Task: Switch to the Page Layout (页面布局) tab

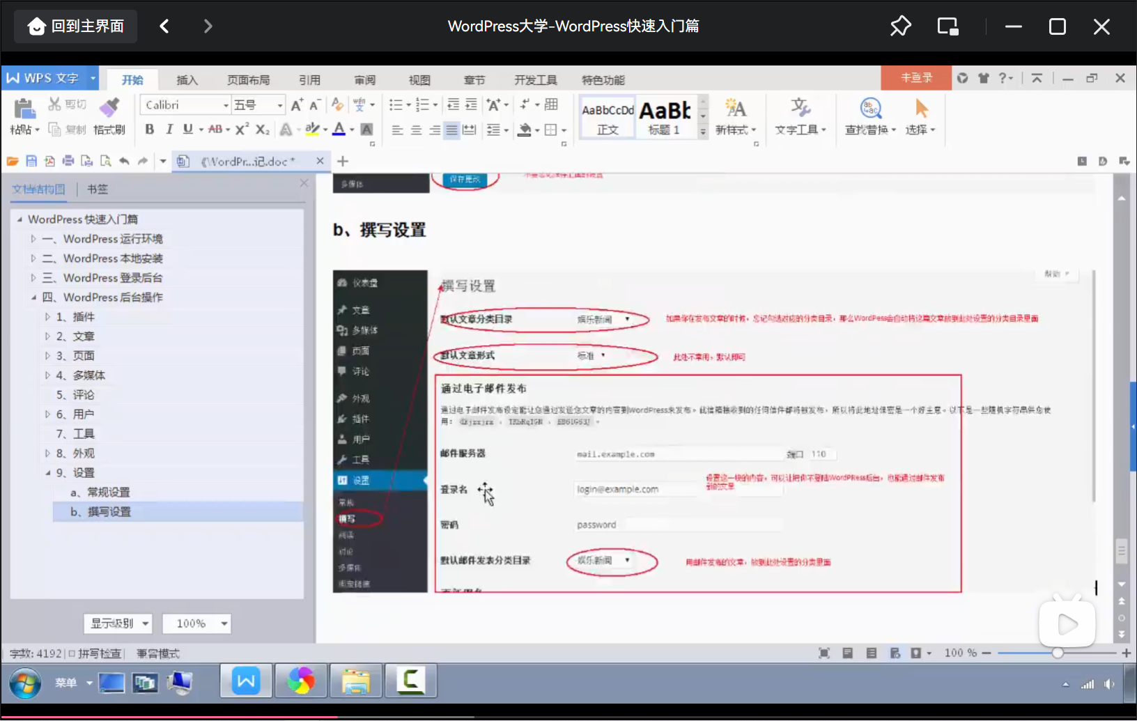Action: click(x=249, y=80)
